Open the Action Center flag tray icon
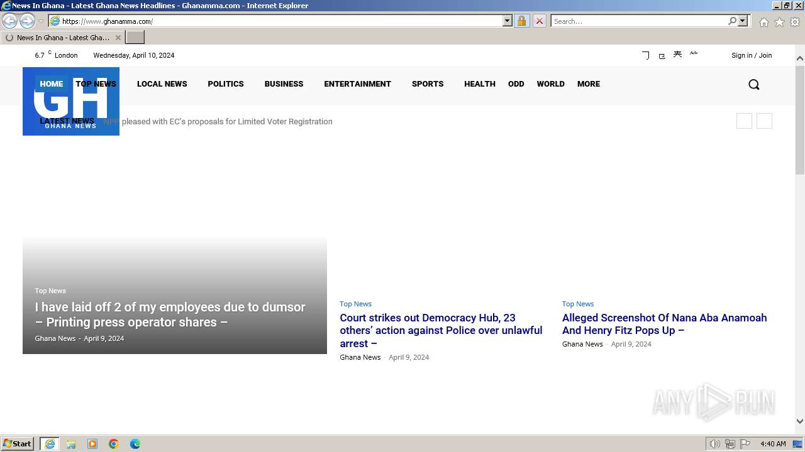This screenshot has height=452, width=805. (x=745, y=444)
